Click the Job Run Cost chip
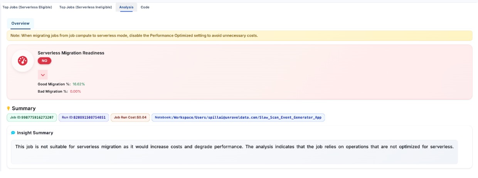 tap(130, 118)
